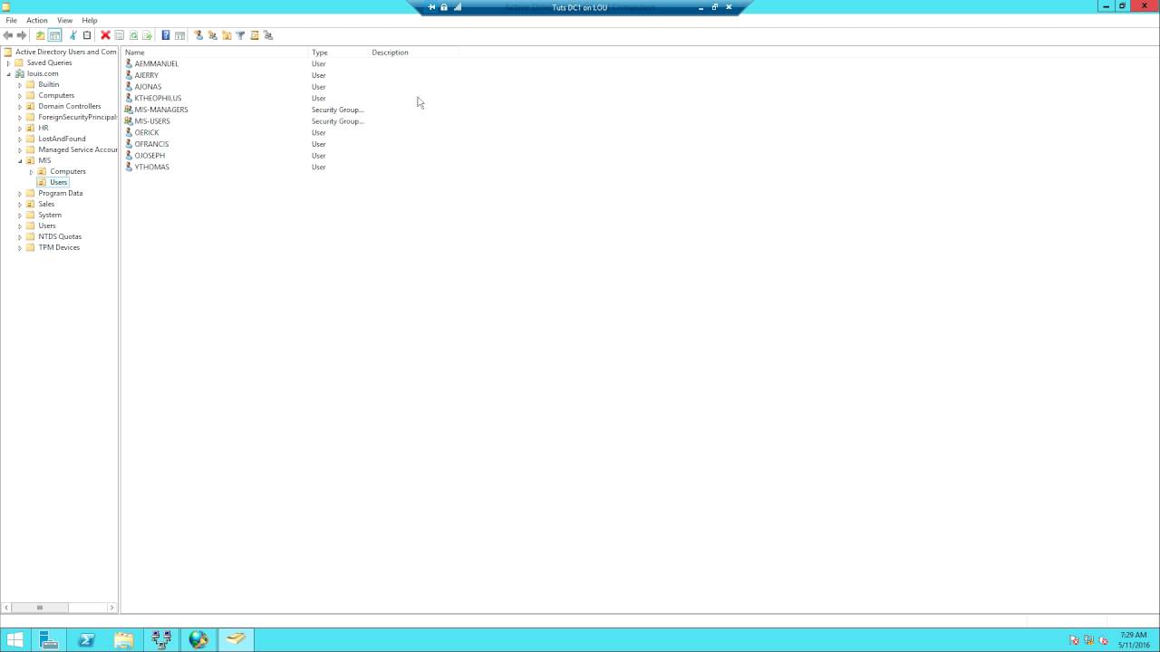The height and width of the screenshot is (652, 1160).
Task: Open the View menu
Action: point(65,20)
